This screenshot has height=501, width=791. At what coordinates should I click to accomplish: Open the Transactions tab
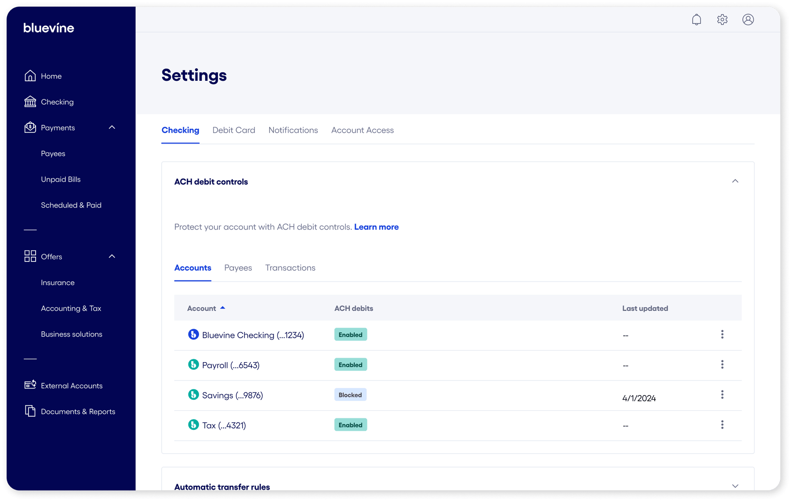(290, 268)
